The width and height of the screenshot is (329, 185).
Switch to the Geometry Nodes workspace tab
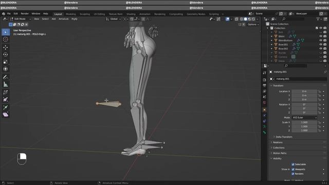[196, 14]
